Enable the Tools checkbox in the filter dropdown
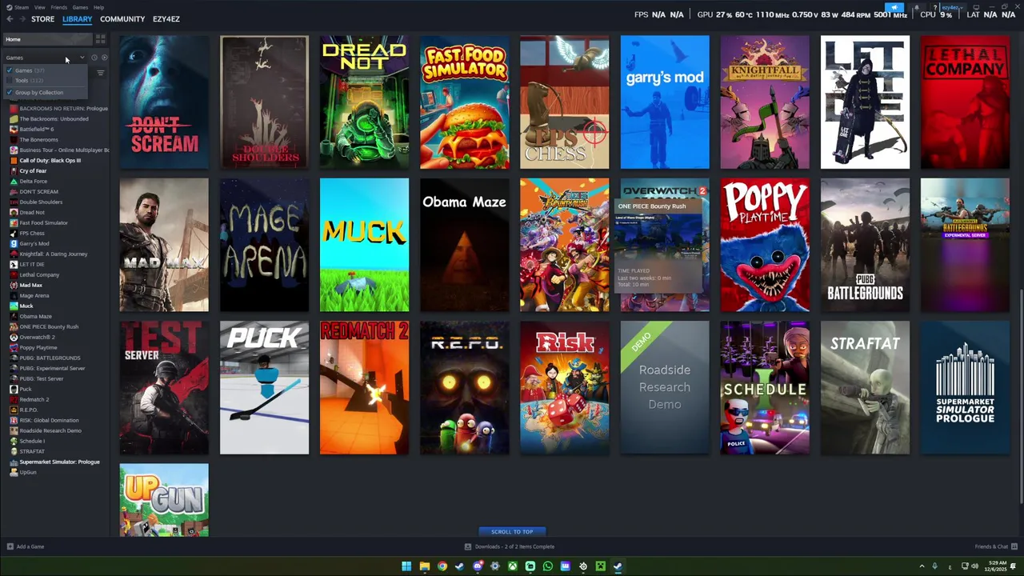 pos(10,80)
